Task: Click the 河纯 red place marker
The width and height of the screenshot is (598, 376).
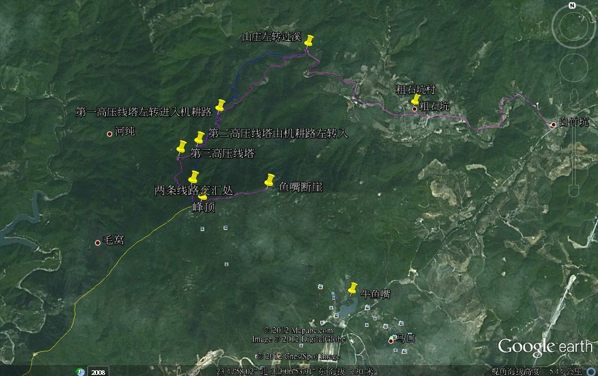Action: [x=109, y=134]
